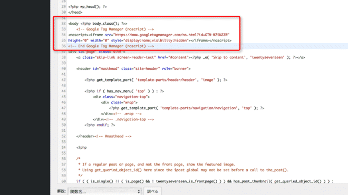Click line number 42 in the gutter

point(63,80)
